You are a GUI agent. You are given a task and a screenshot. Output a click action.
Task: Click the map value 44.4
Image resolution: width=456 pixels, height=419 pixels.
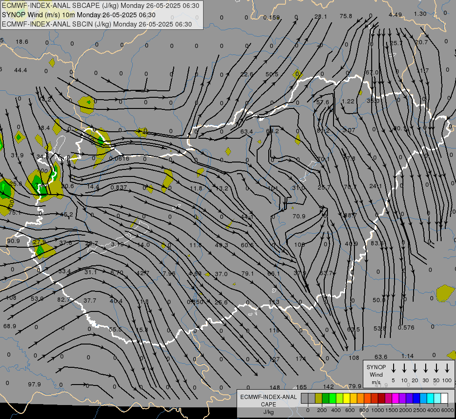click(x=20, y=70)
